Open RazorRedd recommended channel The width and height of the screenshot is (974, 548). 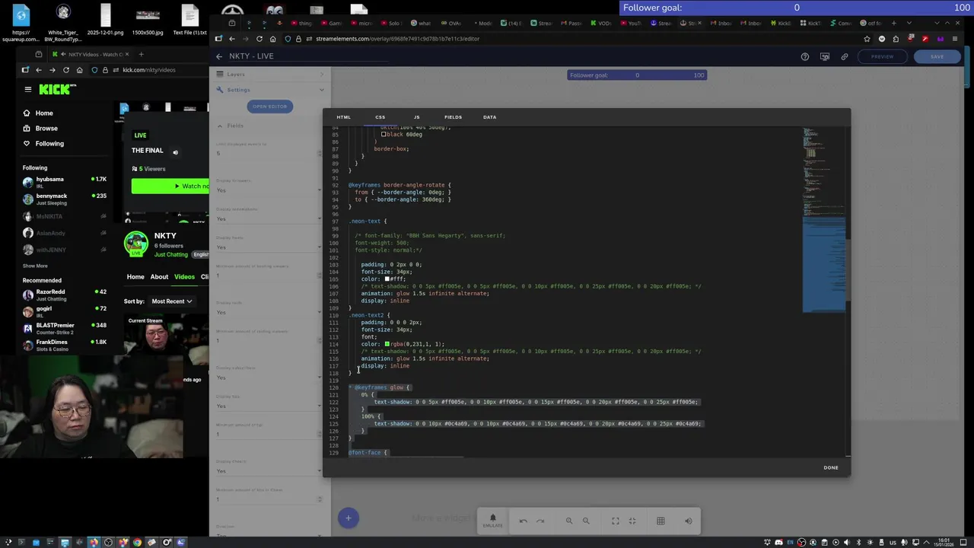(x=65, y=295)
